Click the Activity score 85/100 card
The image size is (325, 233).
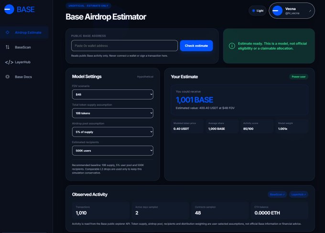[x=257, y=126]
